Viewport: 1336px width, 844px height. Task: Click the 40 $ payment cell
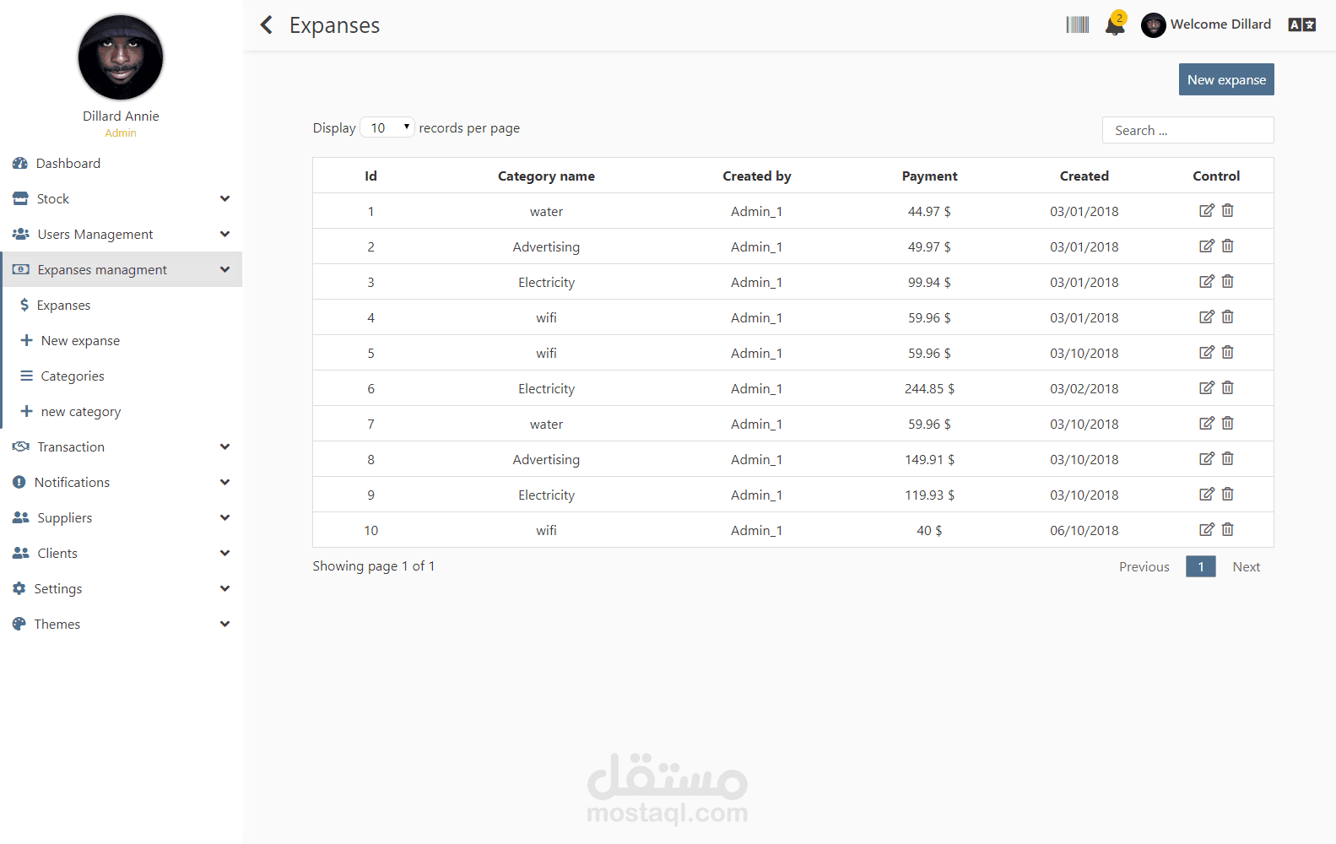(x=929, y=531)
